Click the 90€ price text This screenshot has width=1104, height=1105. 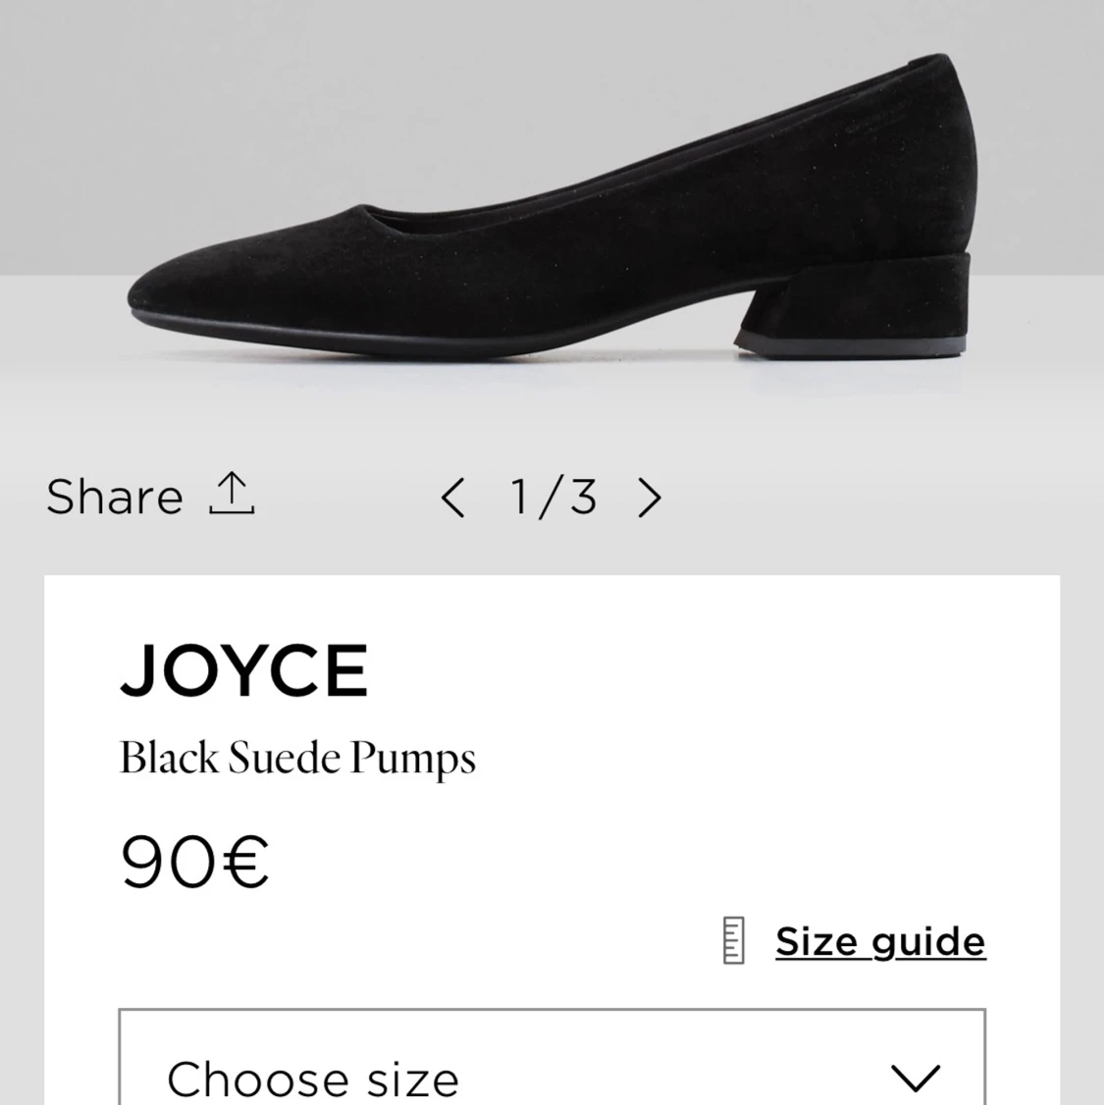pyautogui.click(x=194, y=863)
